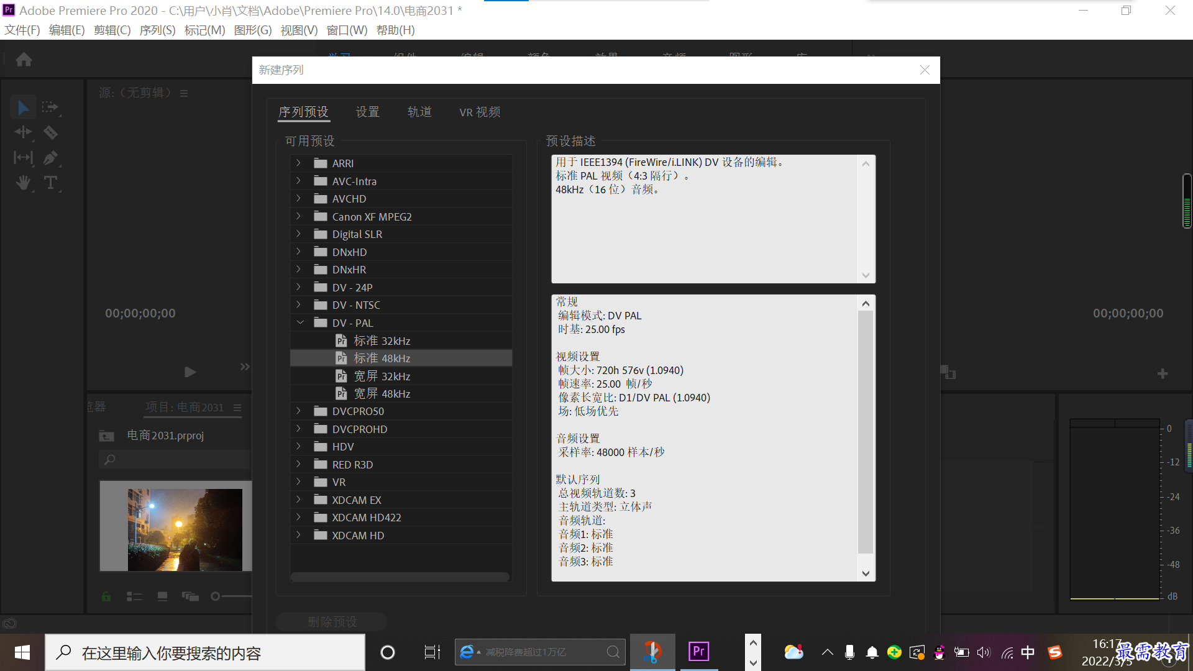Click the play button in Source monitor
Screen dimensions: 1193x671
[190, 372]
